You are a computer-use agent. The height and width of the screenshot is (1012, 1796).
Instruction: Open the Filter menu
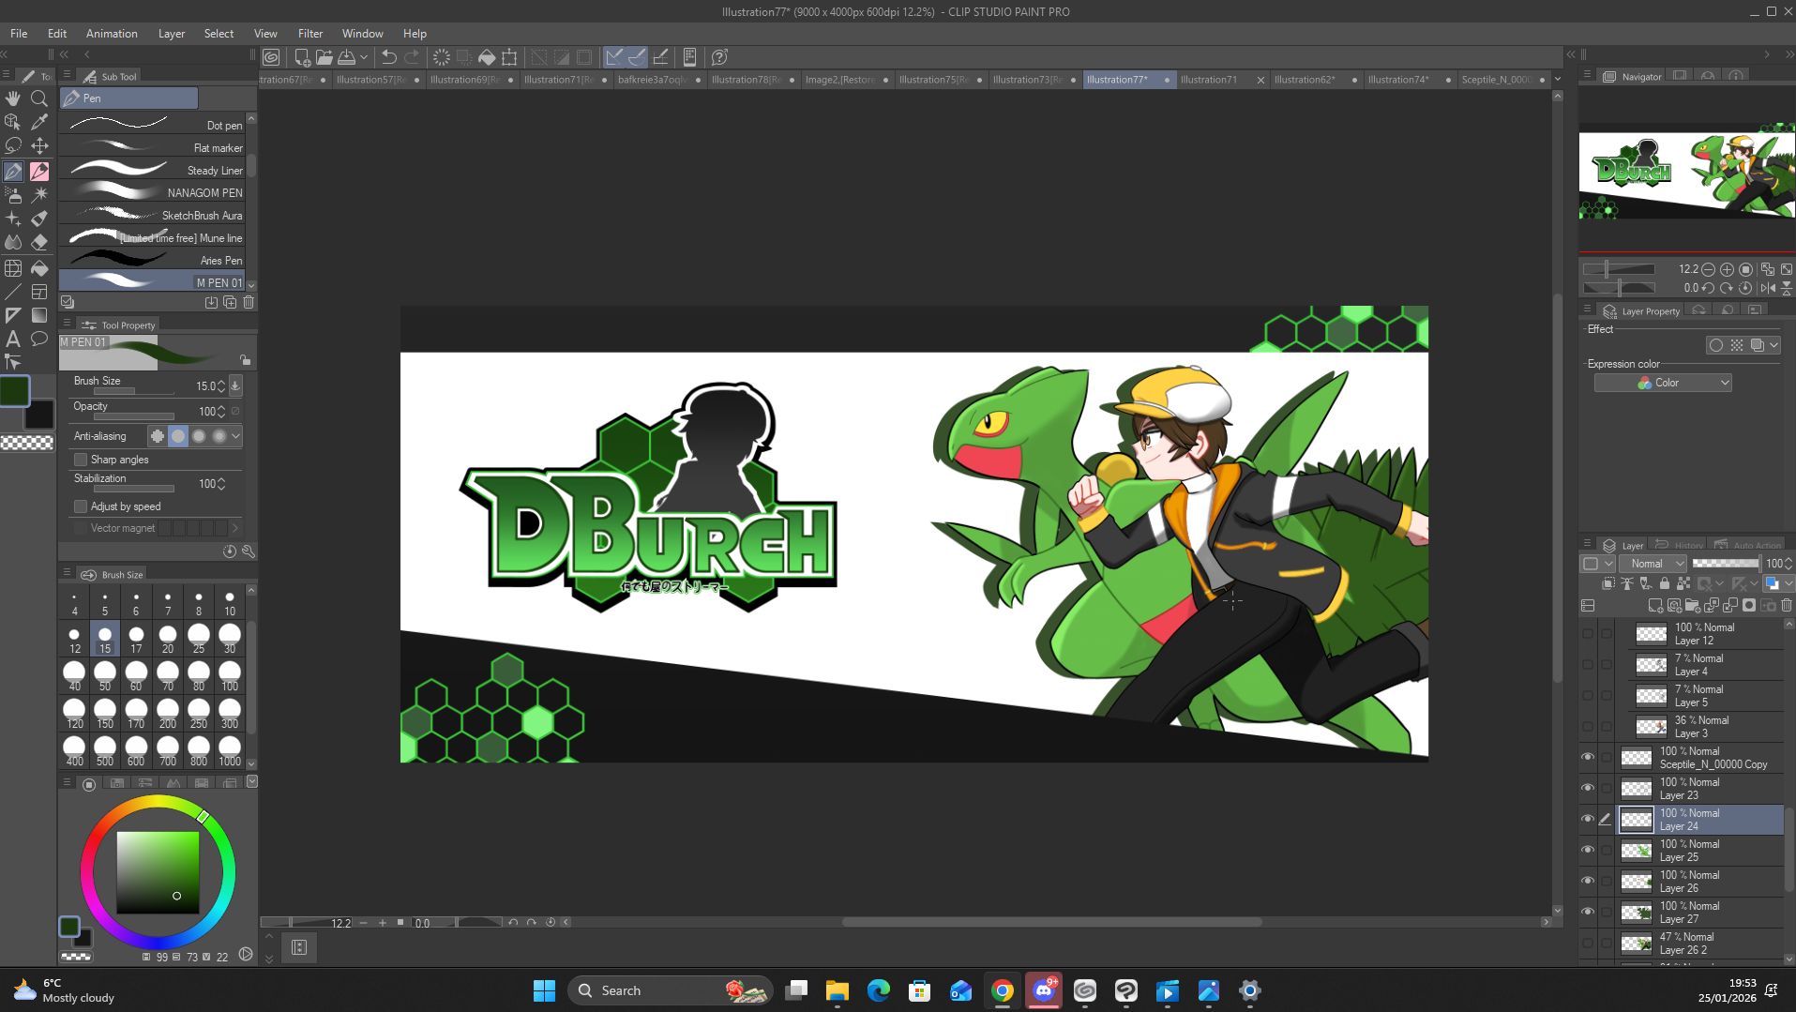pyautogui.click(x=309, y=34)
